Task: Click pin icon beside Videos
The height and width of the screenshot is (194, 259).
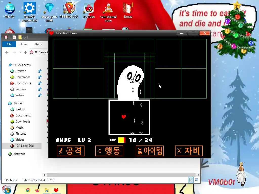Action: coord(40,95)
